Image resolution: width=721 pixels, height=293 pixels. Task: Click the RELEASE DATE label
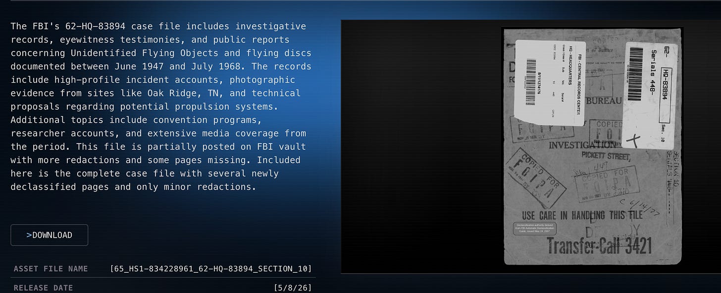[x=43, y=288]
